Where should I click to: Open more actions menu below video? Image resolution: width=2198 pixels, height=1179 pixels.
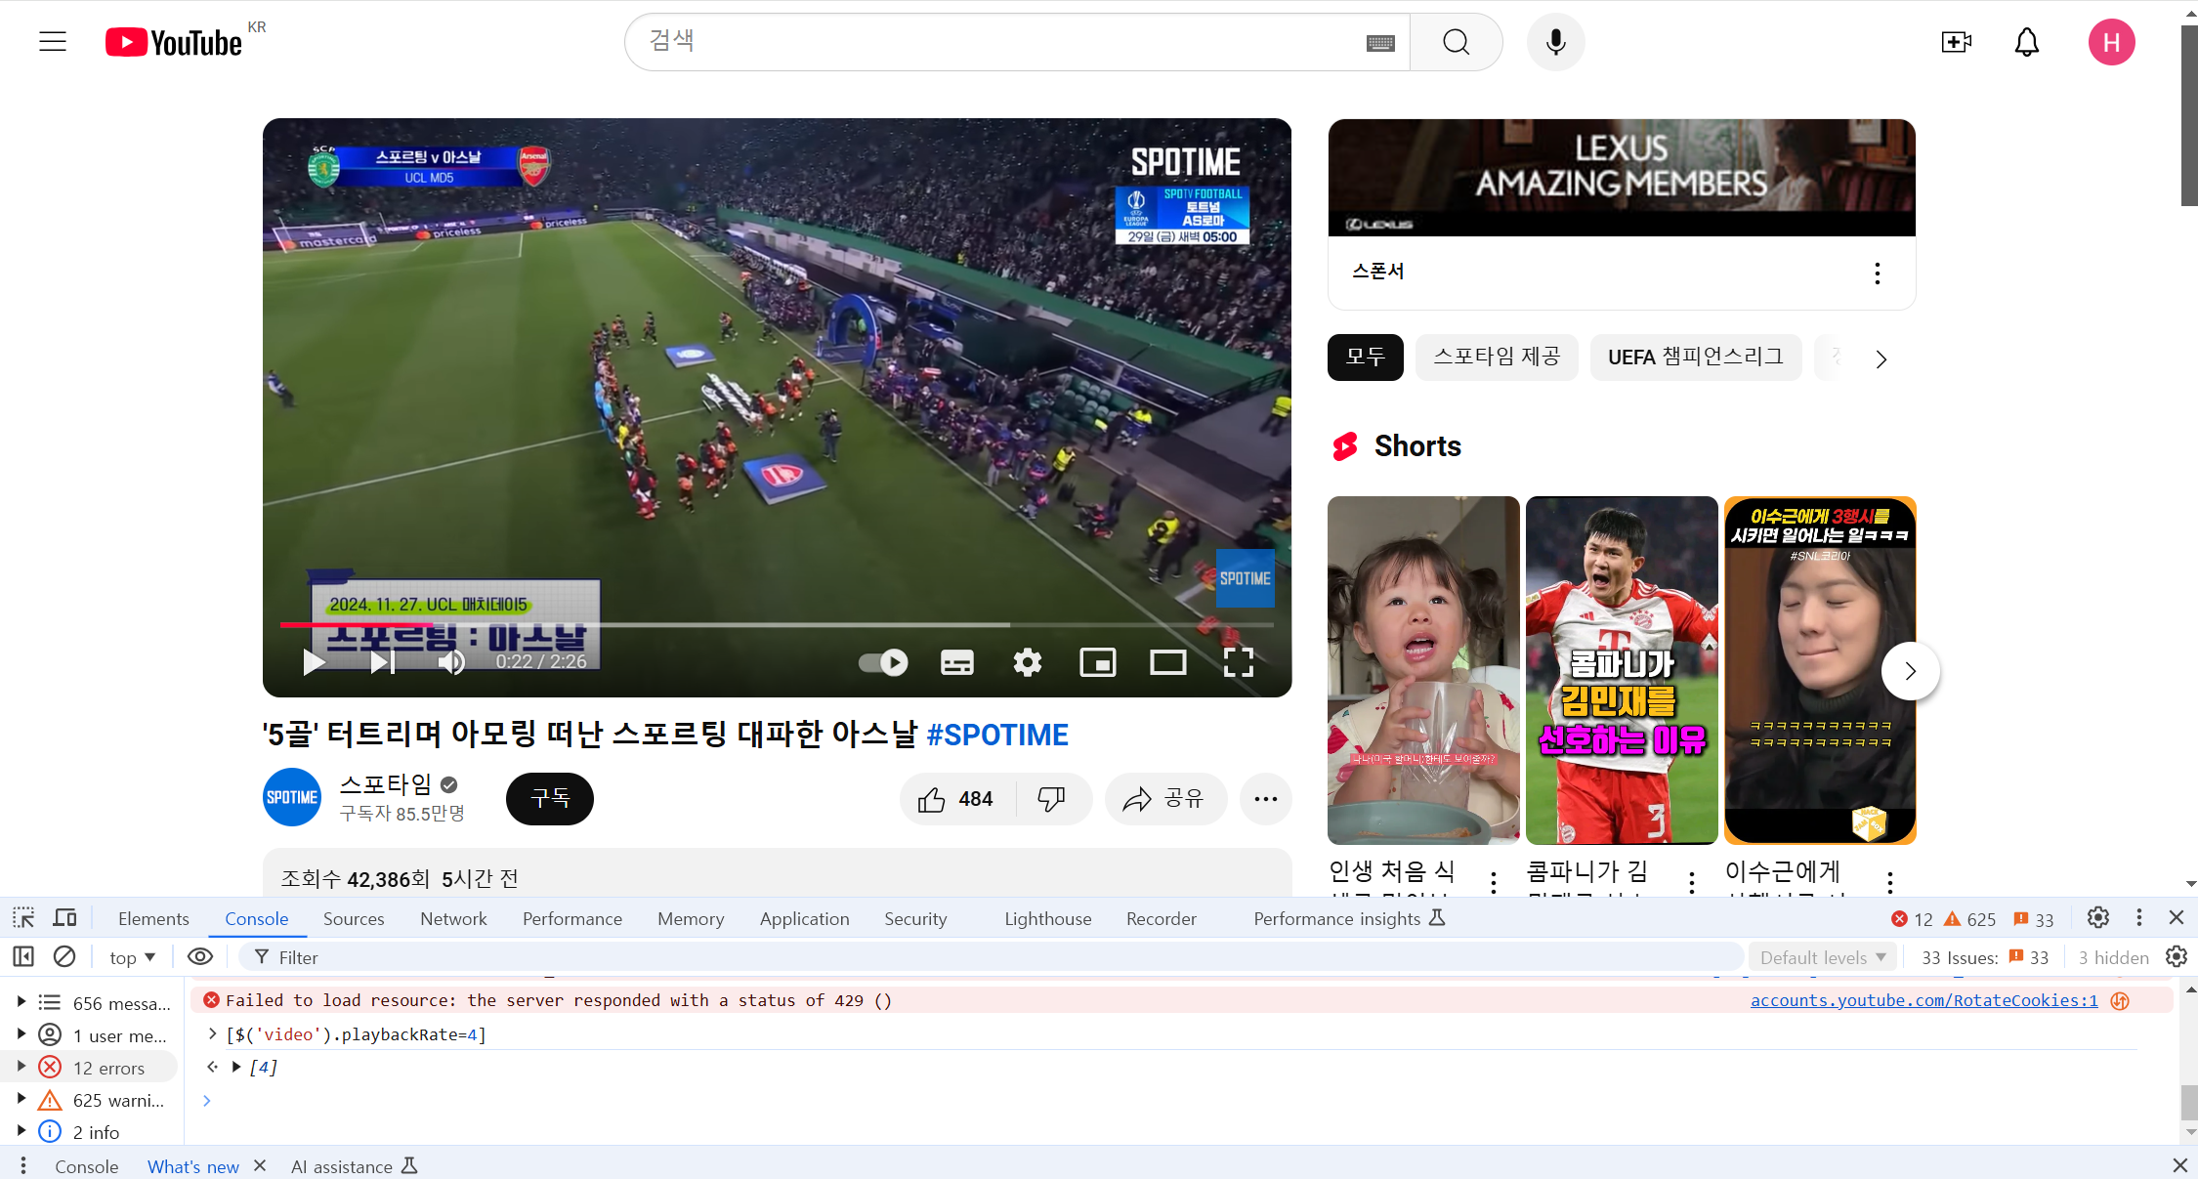1265,799
